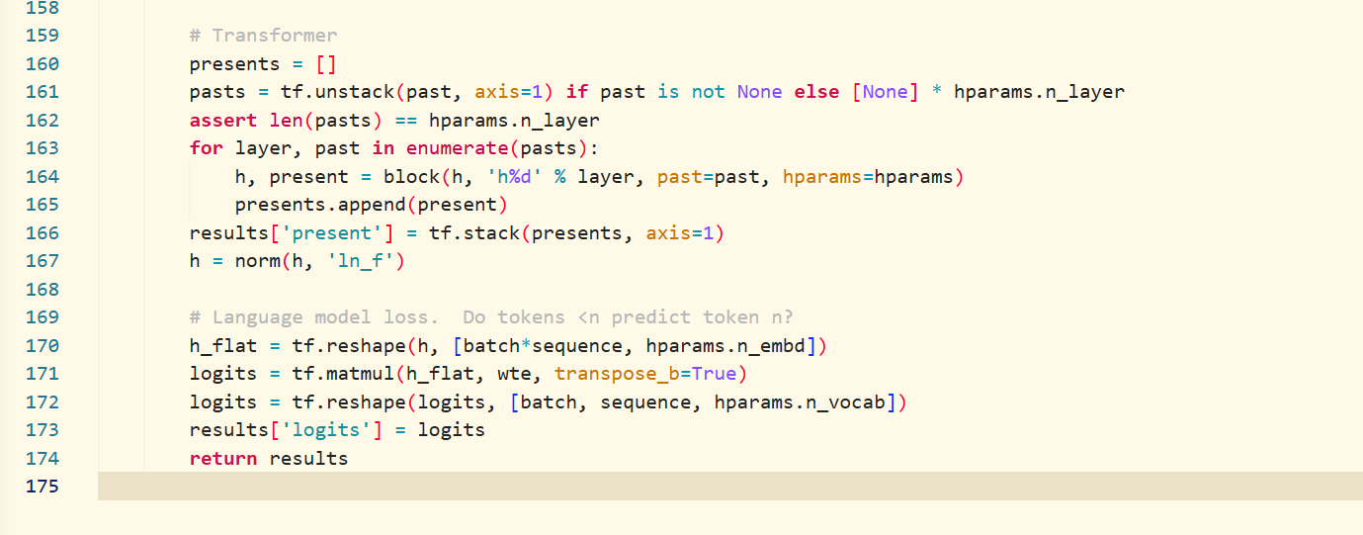Place cursor on empty line 175
Viewport: 1363px width, 535px height.
[730, 487]
